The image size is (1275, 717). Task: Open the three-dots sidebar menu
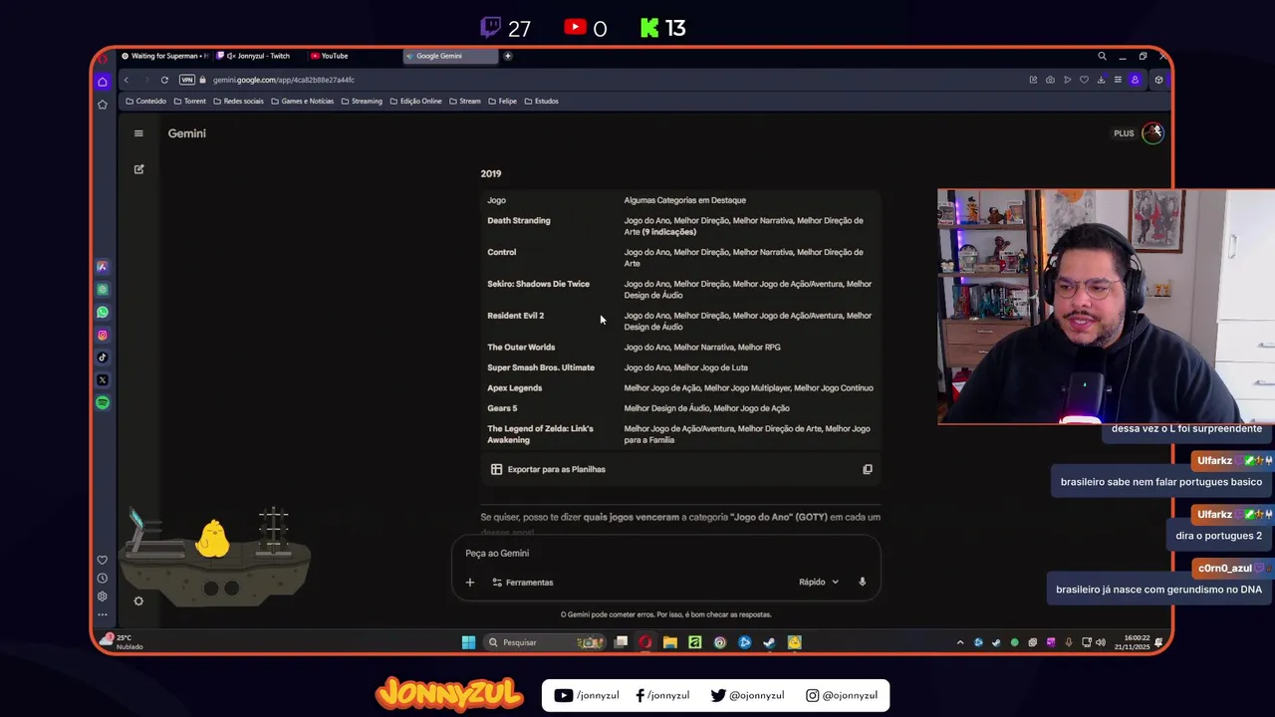pyautogui.click(x=103, y=614)
